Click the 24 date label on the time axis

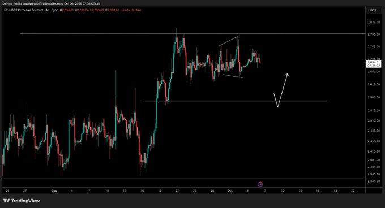tap(7, 190)
